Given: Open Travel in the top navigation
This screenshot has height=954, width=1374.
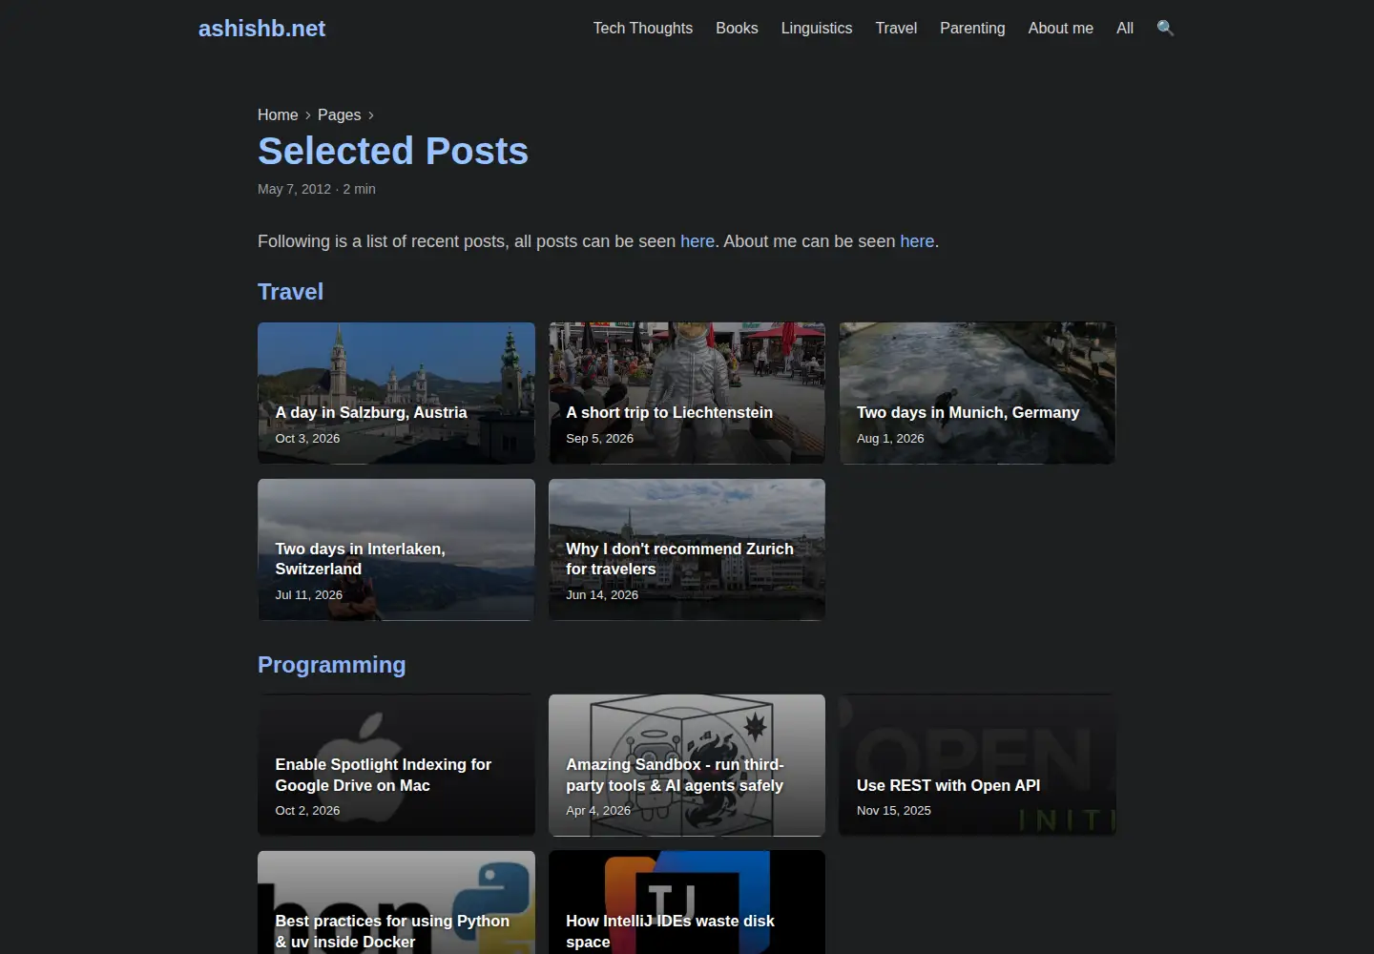Looking at the screenshot, I should [896, 28].
